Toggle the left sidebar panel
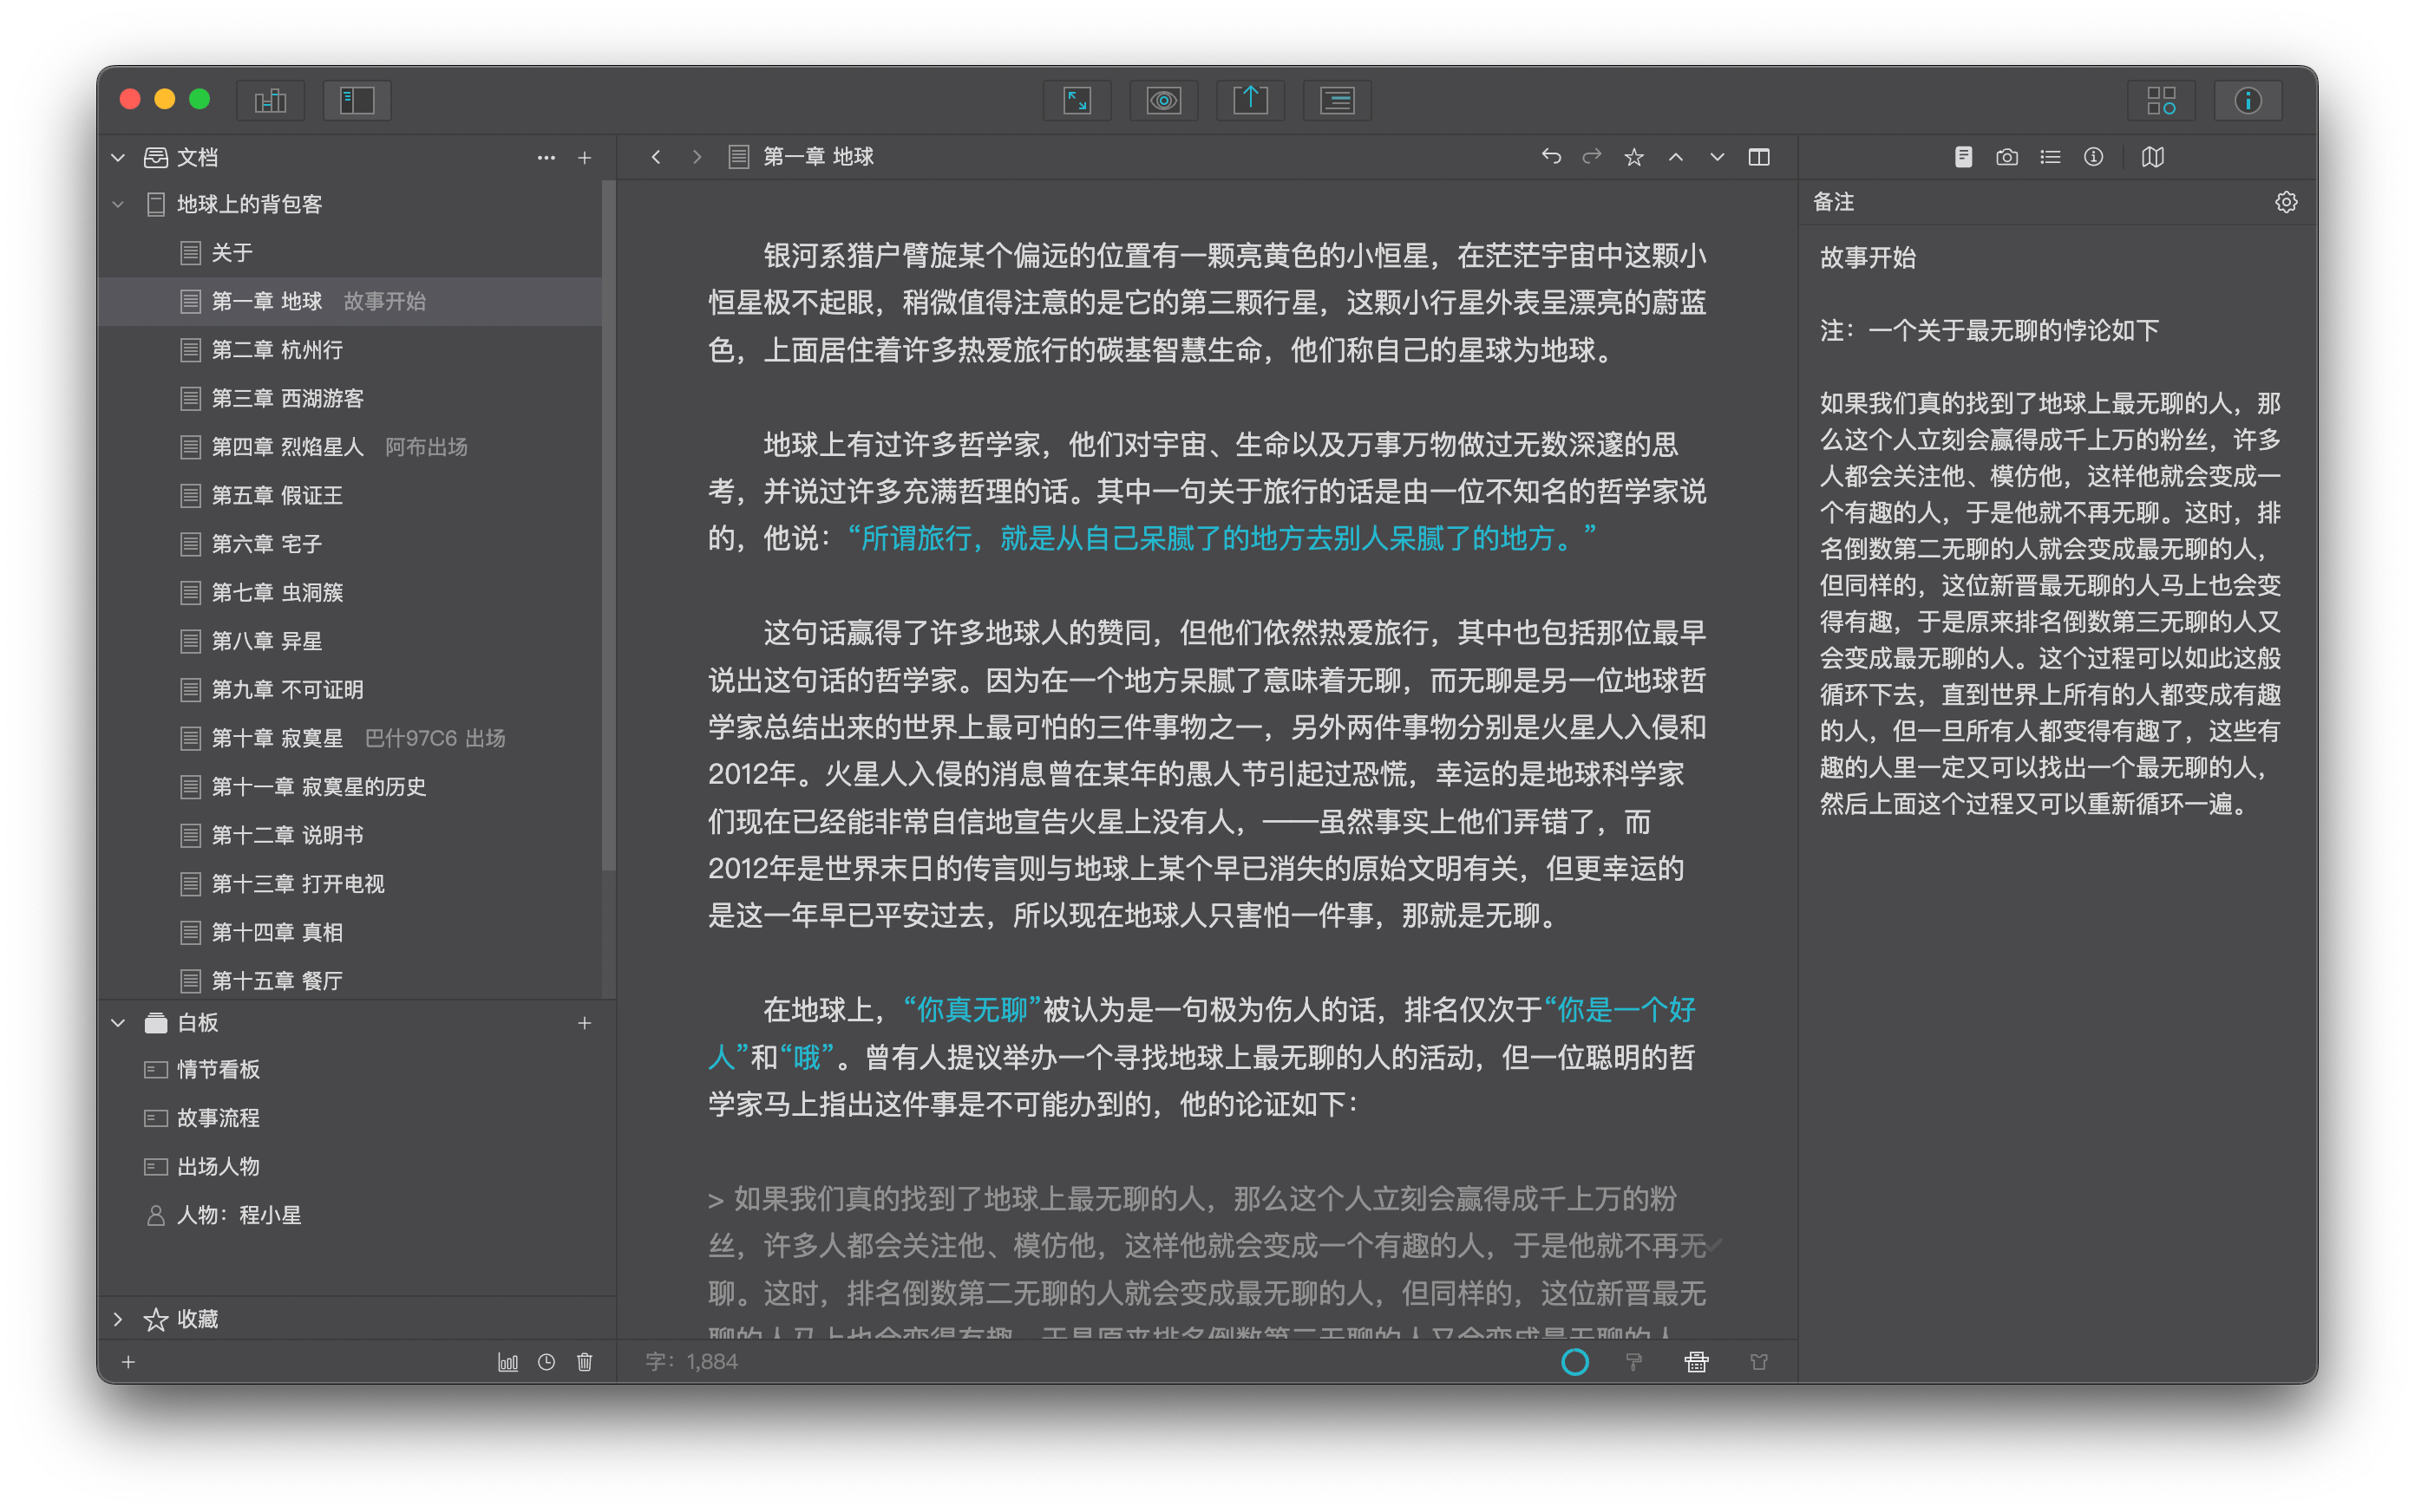Image resolution: width=2415 pixels, height=1512 pixels. click(357, 100)
